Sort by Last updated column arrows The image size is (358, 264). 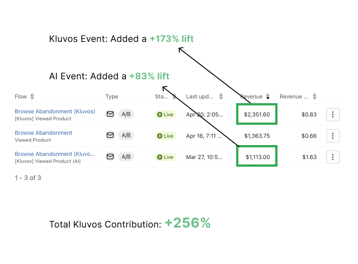(x=221, y=96)
